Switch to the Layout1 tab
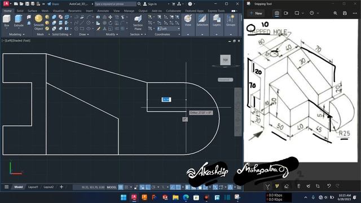361x203 pixels. pos(33,187)
